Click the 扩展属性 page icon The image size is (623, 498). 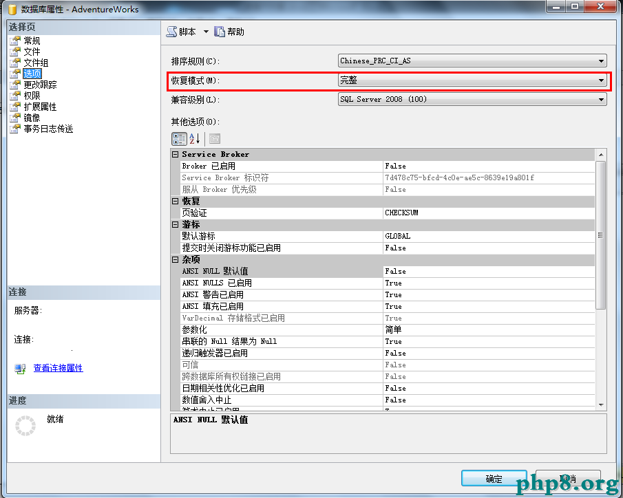[15, 107]
